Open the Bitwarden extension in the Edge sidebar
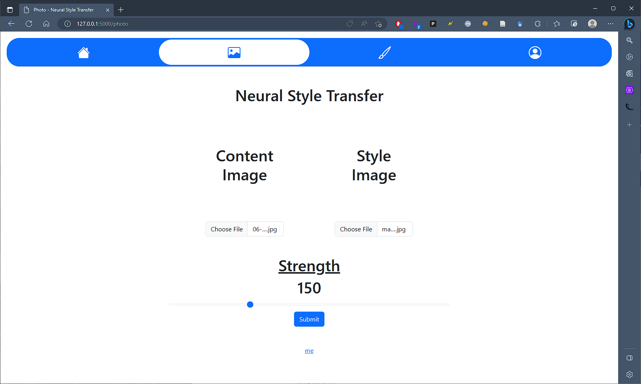Screen dimensions: 641x384 629,90
